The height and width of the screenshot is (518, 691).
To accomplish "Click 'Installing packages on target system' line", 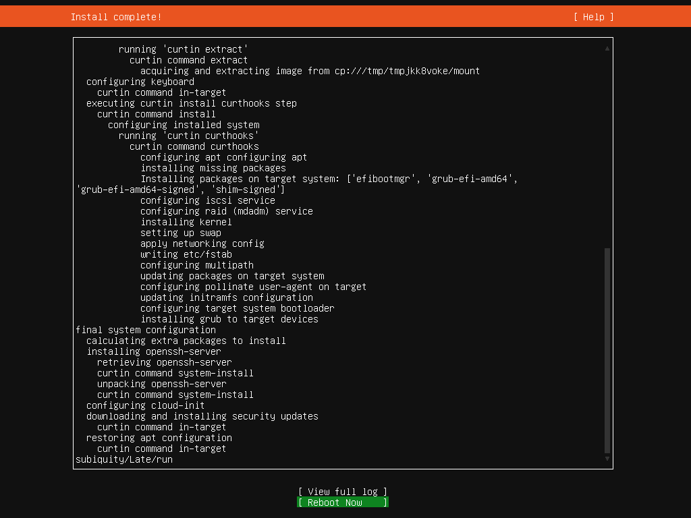I will point(329,179).
